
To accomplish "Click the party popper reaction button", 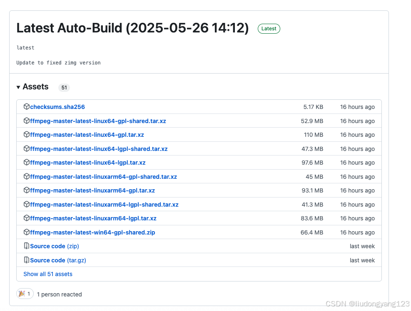I will click(x=25, y=294).
